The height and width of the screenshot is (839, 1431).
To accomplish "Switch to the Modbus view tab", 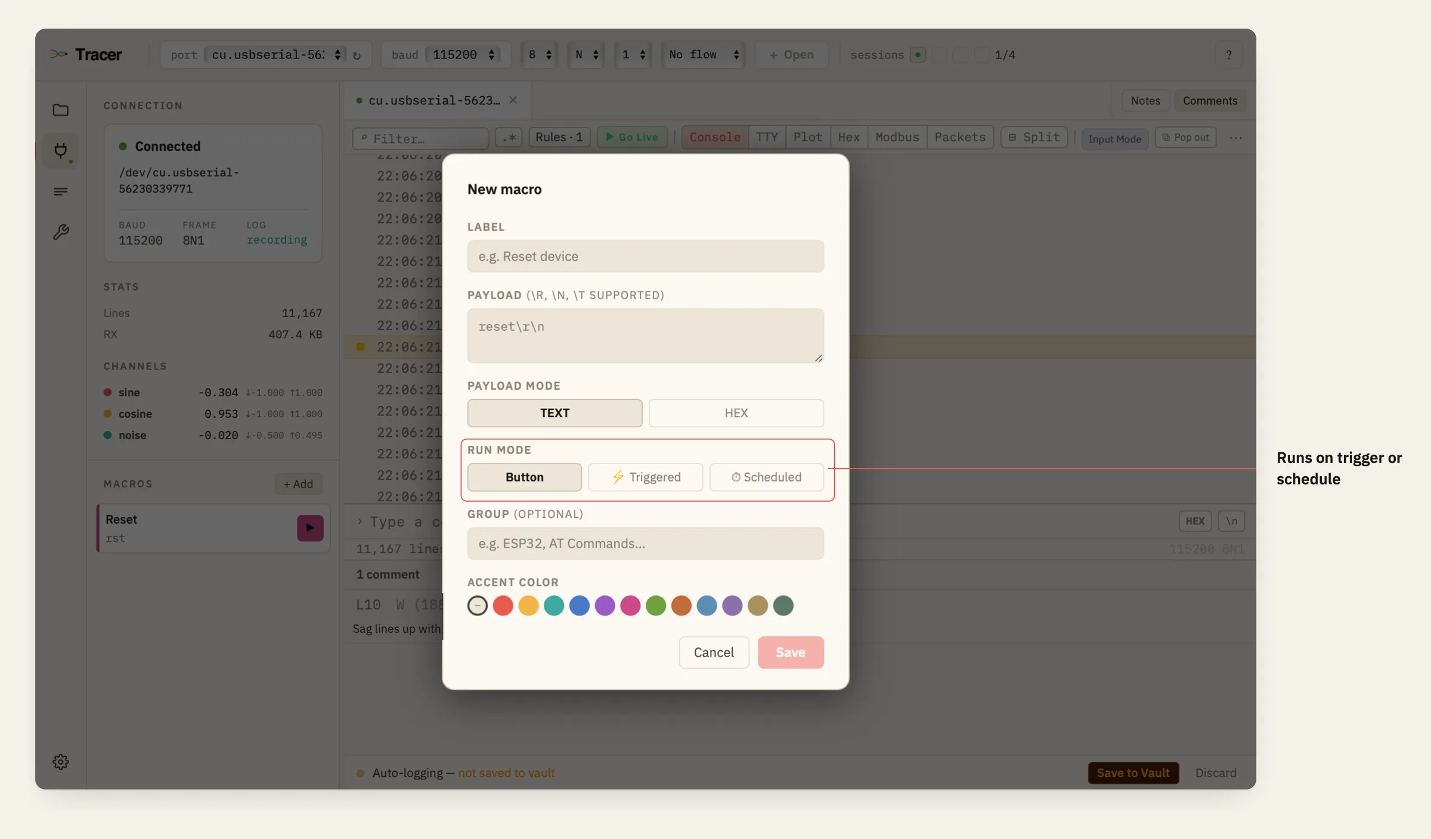I will pos(897,137).
